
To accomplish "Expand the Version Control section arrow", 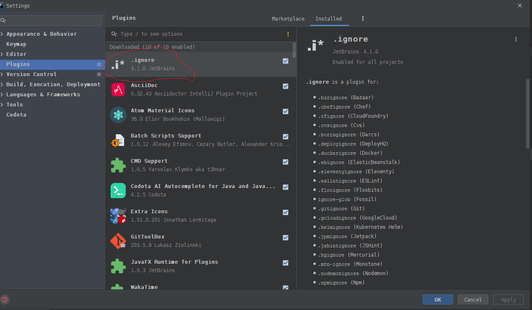I will pos(2,74).
